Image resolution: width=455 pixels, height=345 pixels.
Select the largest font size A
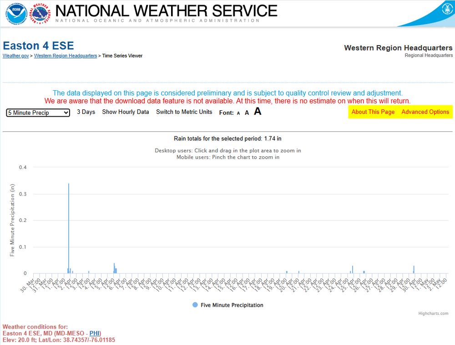258,112
